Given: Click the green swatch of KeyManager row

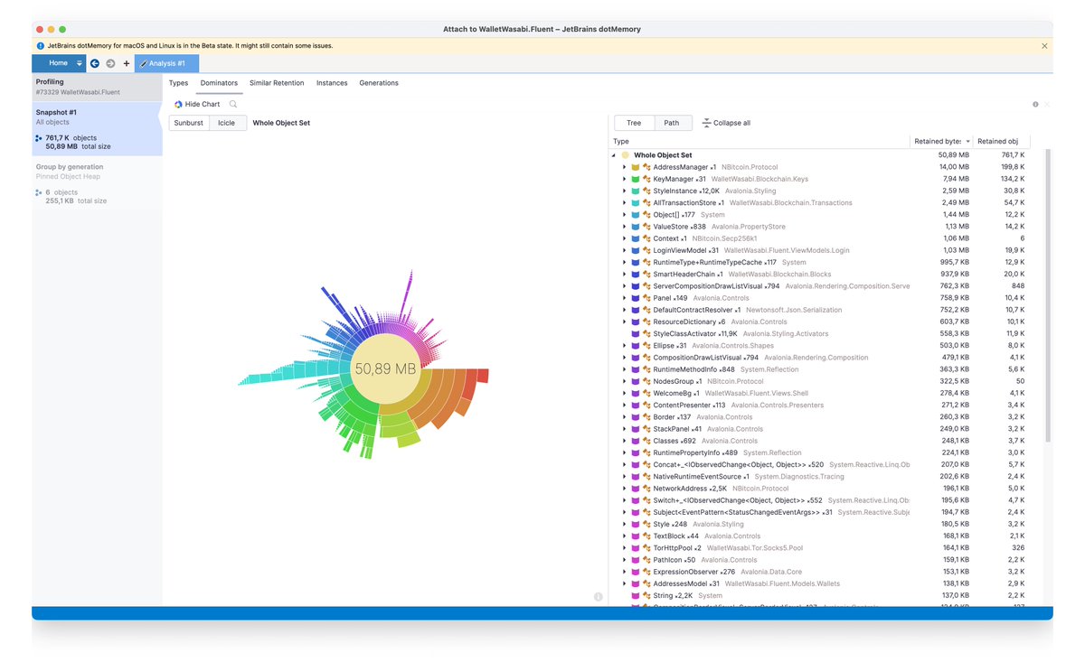Looking at the screenshot, I should pyautogui.click(x=636, y=180).
